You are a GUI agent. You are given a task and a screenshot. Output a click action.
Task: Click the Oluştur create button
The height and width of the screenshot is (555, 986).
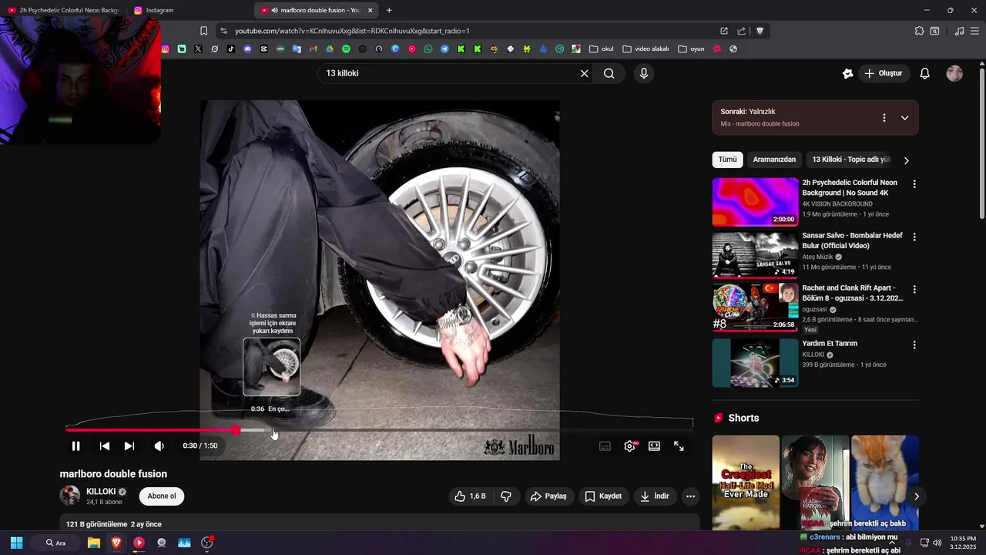[x=883, y=73]
